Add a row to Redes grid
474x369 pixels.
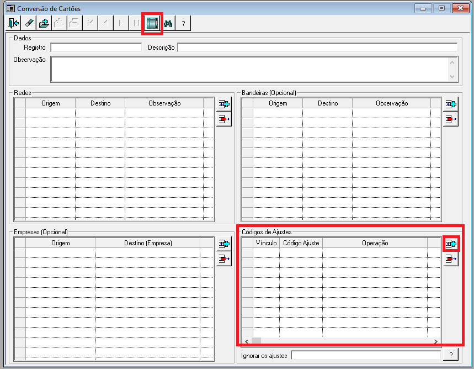[x=224, y=104]
